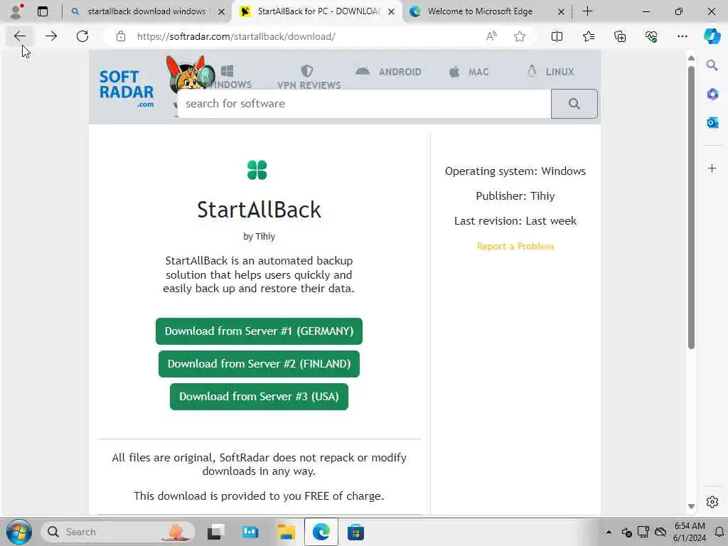Viewport: 728px width, 546px height.
Task: Click the StartAllBack heading
Action: coord(259,210)
